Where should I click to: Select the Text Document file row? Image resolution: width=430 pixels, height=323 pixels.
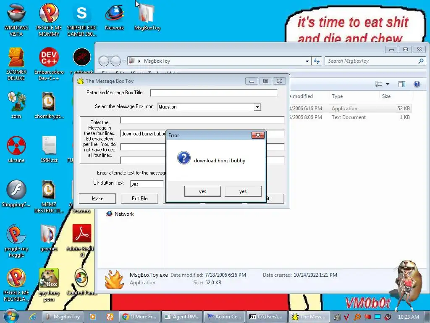pyautogui.click(x=350, y=117)
